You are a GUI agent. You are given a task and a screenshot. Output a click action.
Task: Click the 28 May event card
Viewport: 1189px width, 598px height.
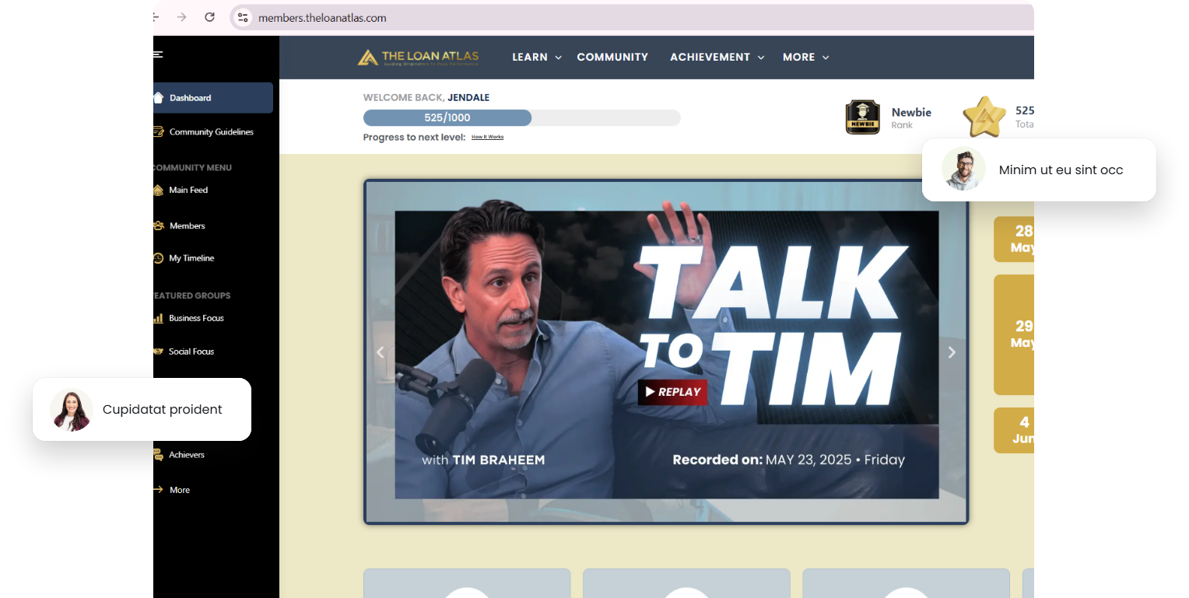(x=1014, y=239)
